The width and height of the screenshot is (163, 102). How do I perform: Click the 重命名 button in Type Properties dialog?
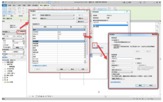pyautogui.click(x=82, y=22)
